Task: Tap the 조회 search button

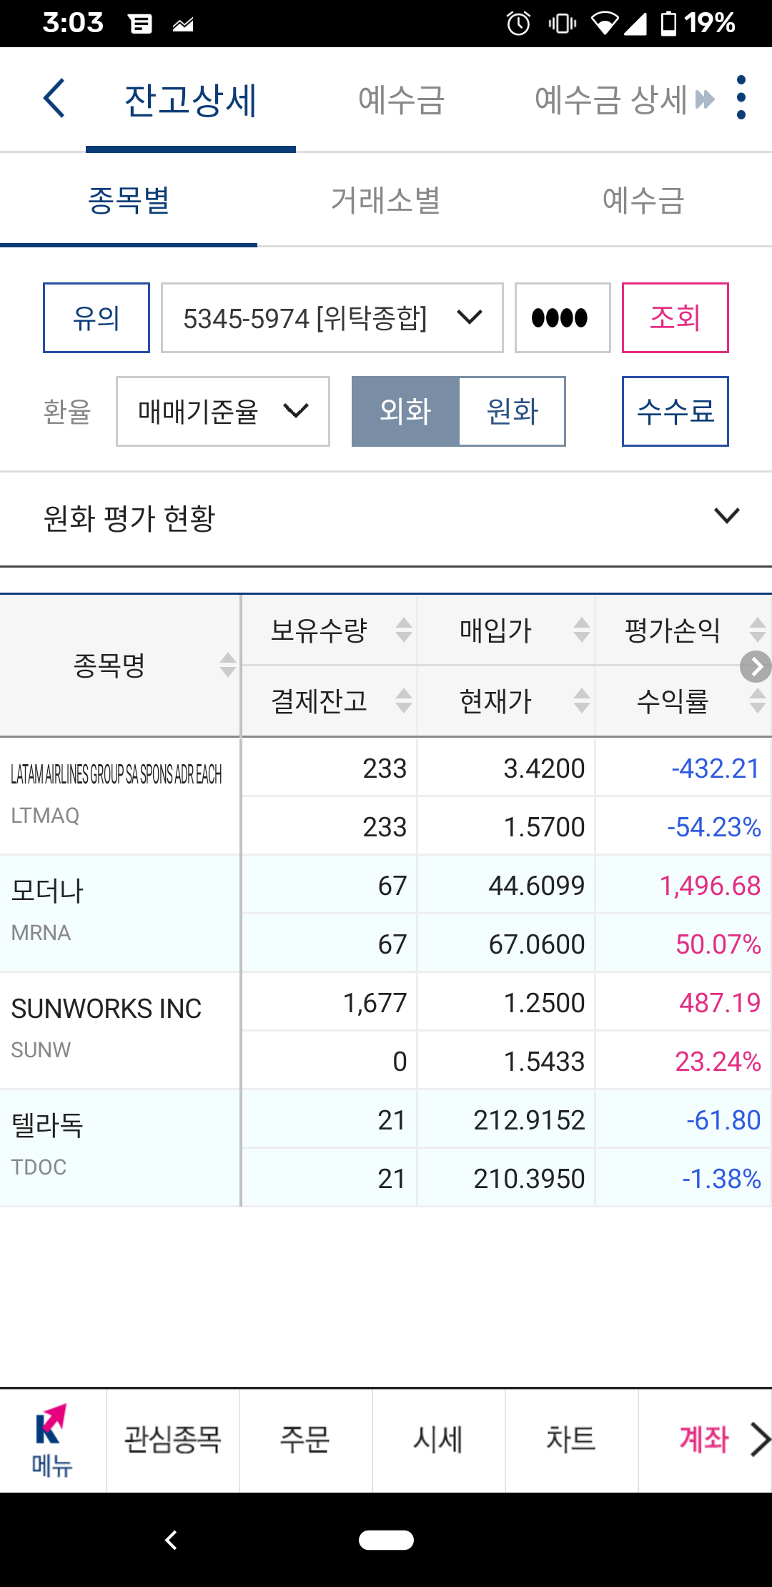Action: (x=675, y=317)
